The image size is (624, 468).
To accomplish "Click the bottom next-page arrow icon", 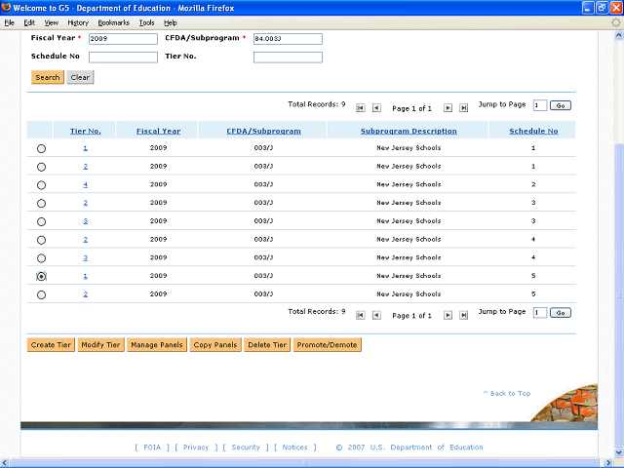I will coord(448,315).
